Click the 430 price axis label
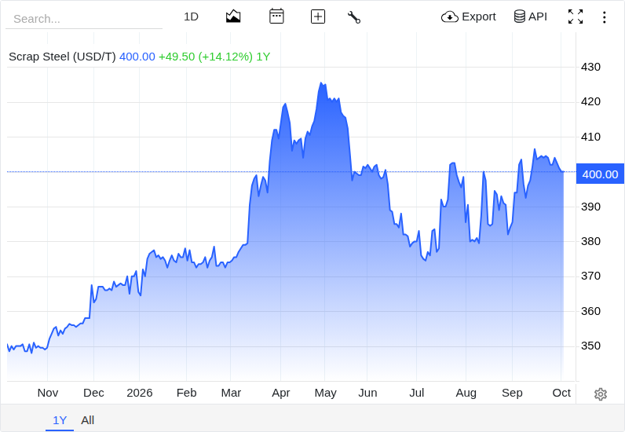 [590, 67]
